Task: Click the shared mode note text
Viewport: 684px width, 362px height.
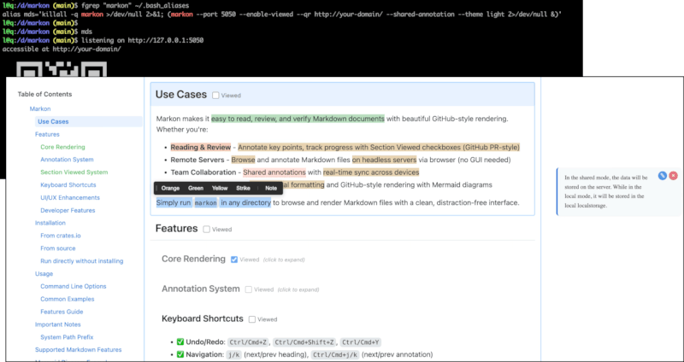Action: [610, 192]
